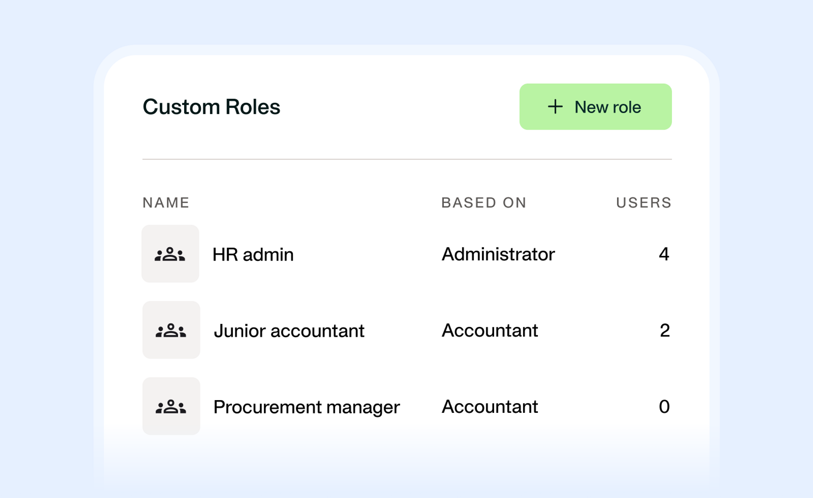The height and width of the screenshot is (498, 813).
Task: Select the Junior accountant group icon
Action: 171,330
